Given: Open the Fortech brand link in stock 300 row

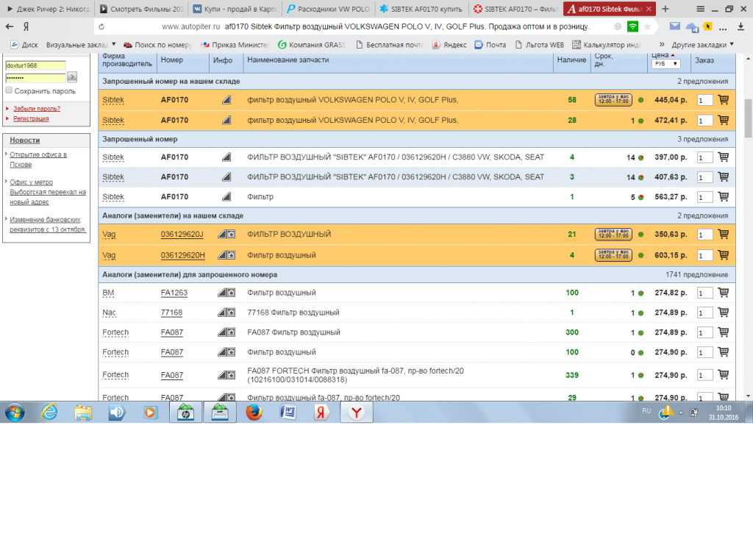Looking at the screenshot, I should [x=115, y=332].
